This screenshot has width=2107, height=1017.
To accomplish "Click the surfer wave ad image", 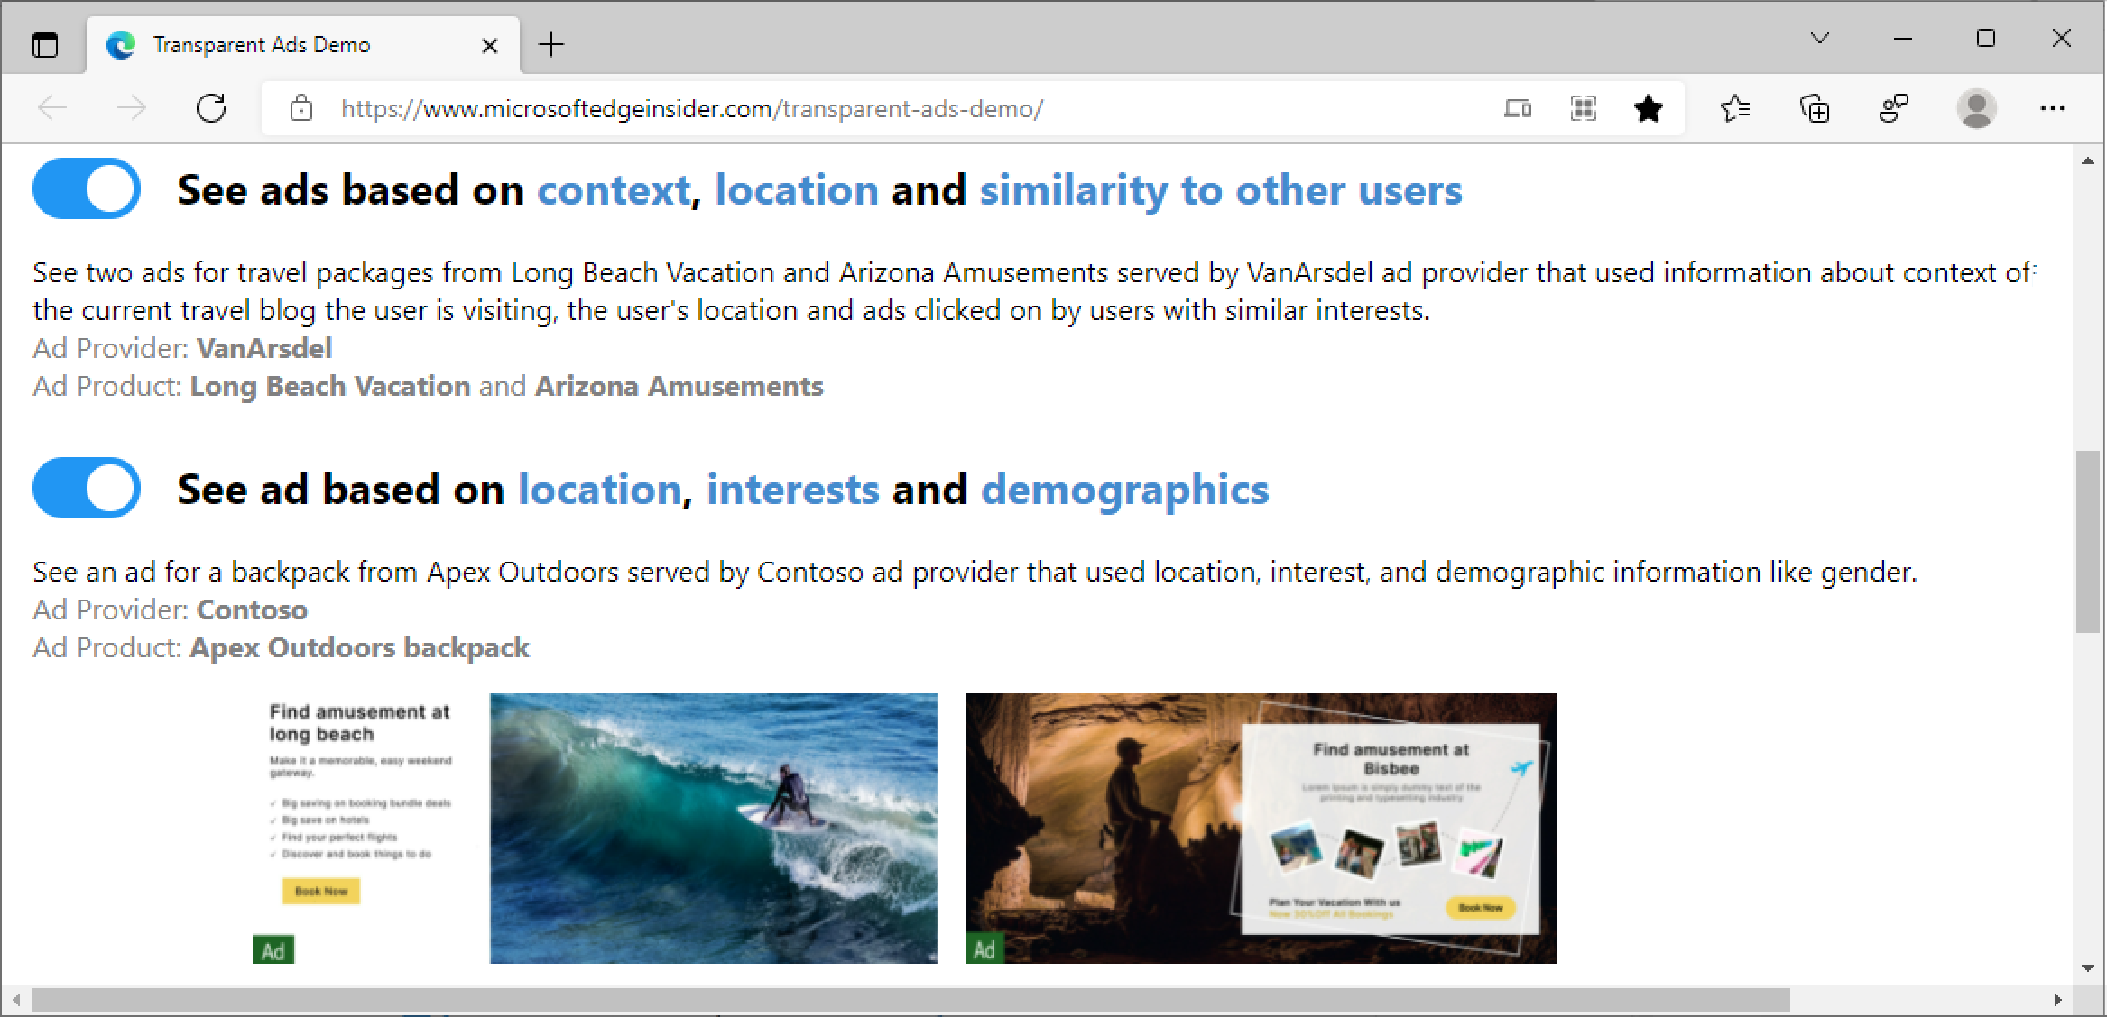I will [x=713, y=828].
